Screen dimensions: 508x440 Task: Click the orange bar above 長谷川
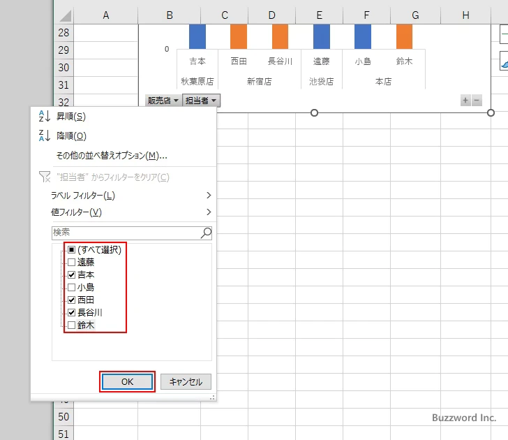pyautogui.click(x=281, y=36)
